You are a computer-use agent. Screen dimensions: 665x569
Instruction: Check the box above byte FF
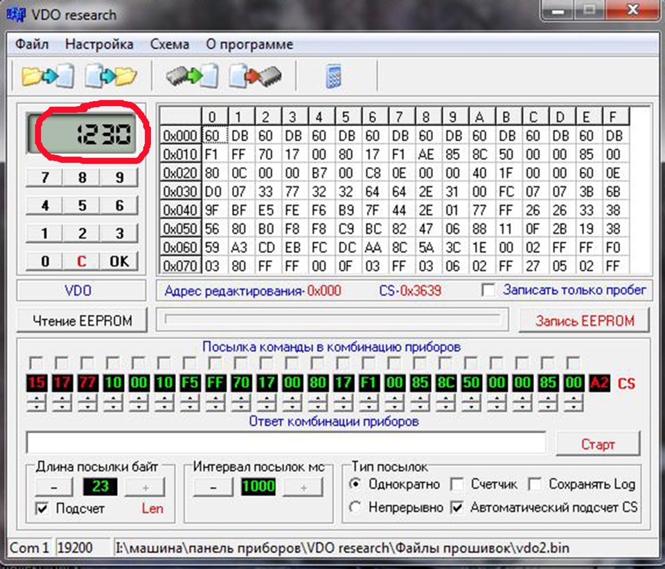[215, 363]
